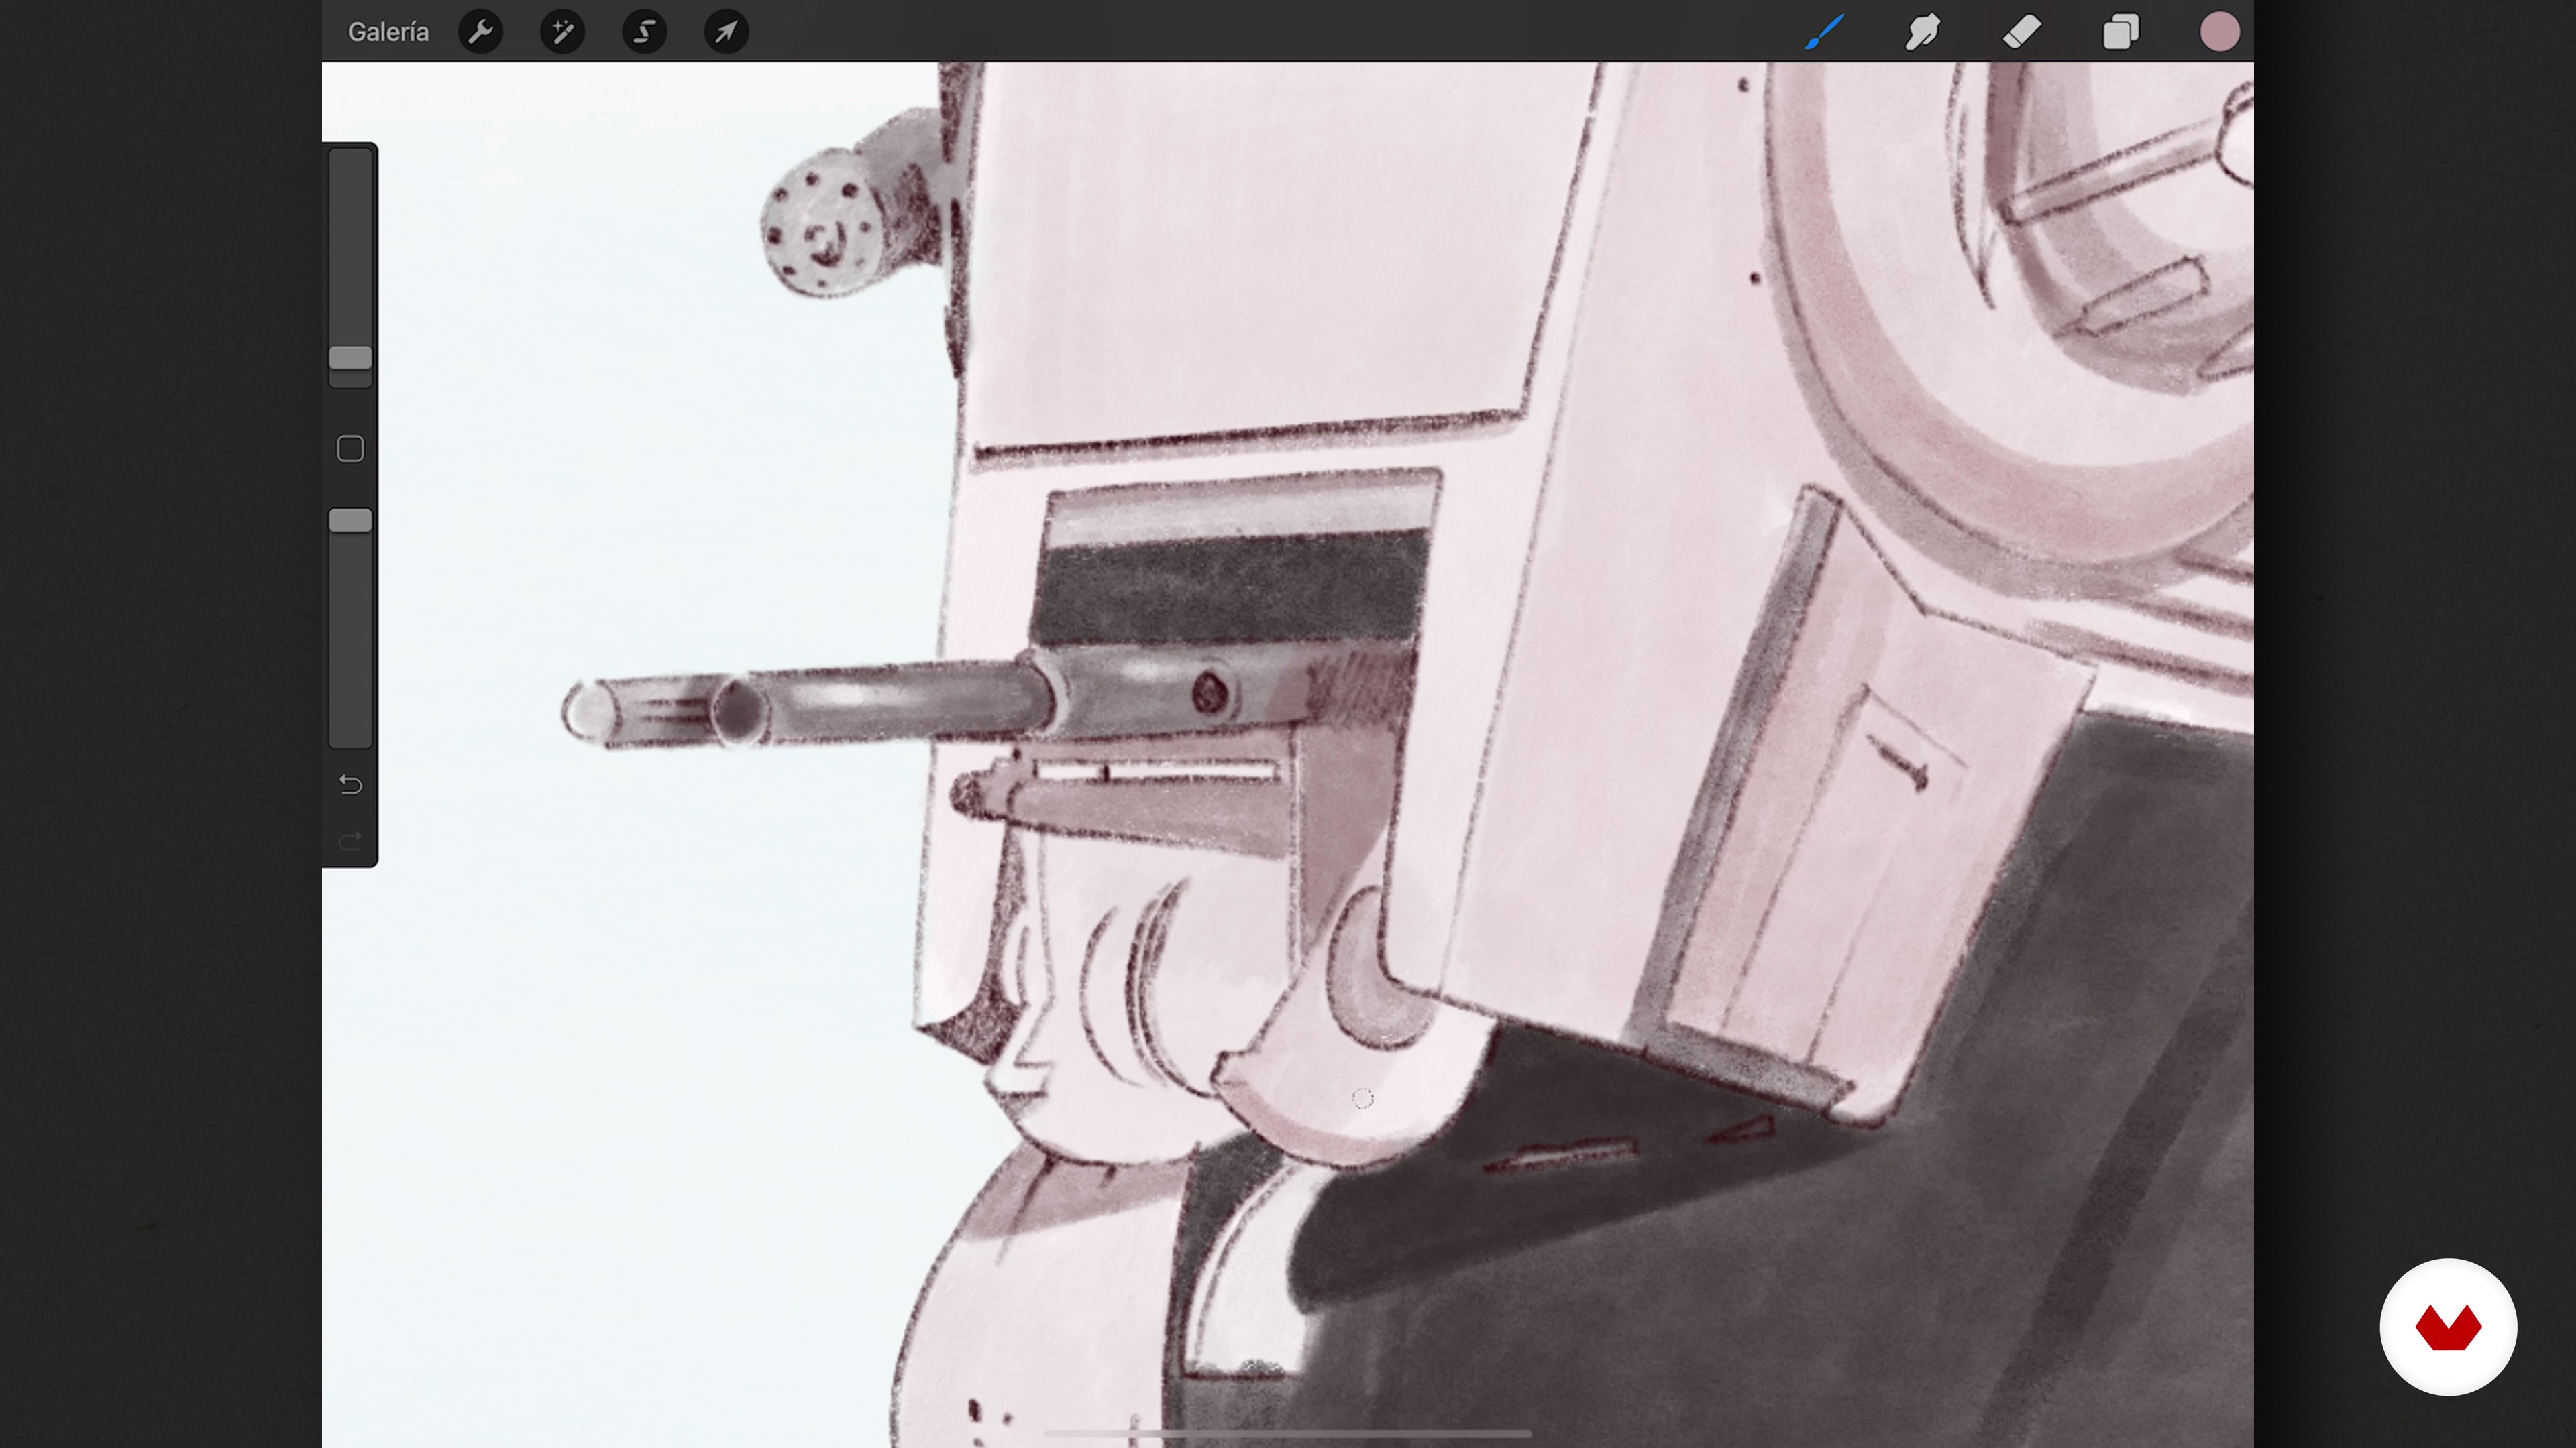
Task: Click the brush size slider handle
Action: pyautogui.click(x=350, y=358)
